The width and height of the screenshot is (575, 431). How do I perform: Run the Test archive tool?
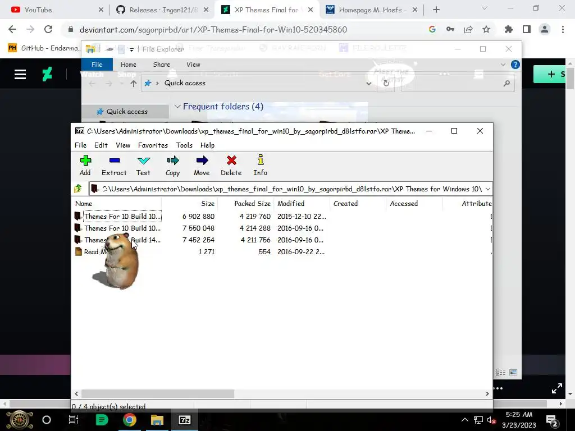pyautogui.click(x=143, y=166)
